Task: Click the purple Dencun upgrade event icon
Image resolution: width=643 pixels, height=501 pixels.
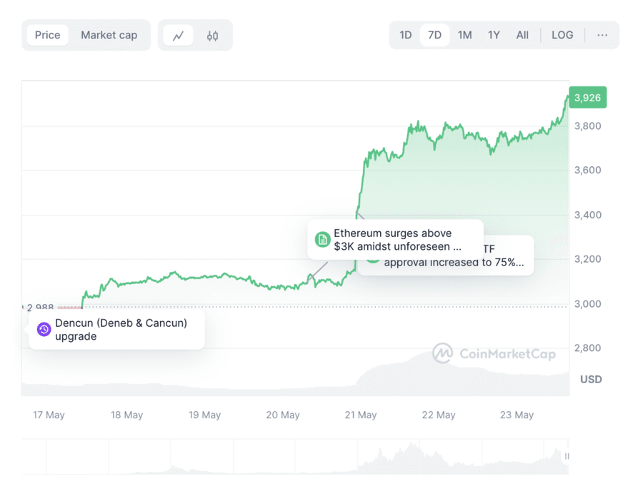Action: tap(44, 330)
